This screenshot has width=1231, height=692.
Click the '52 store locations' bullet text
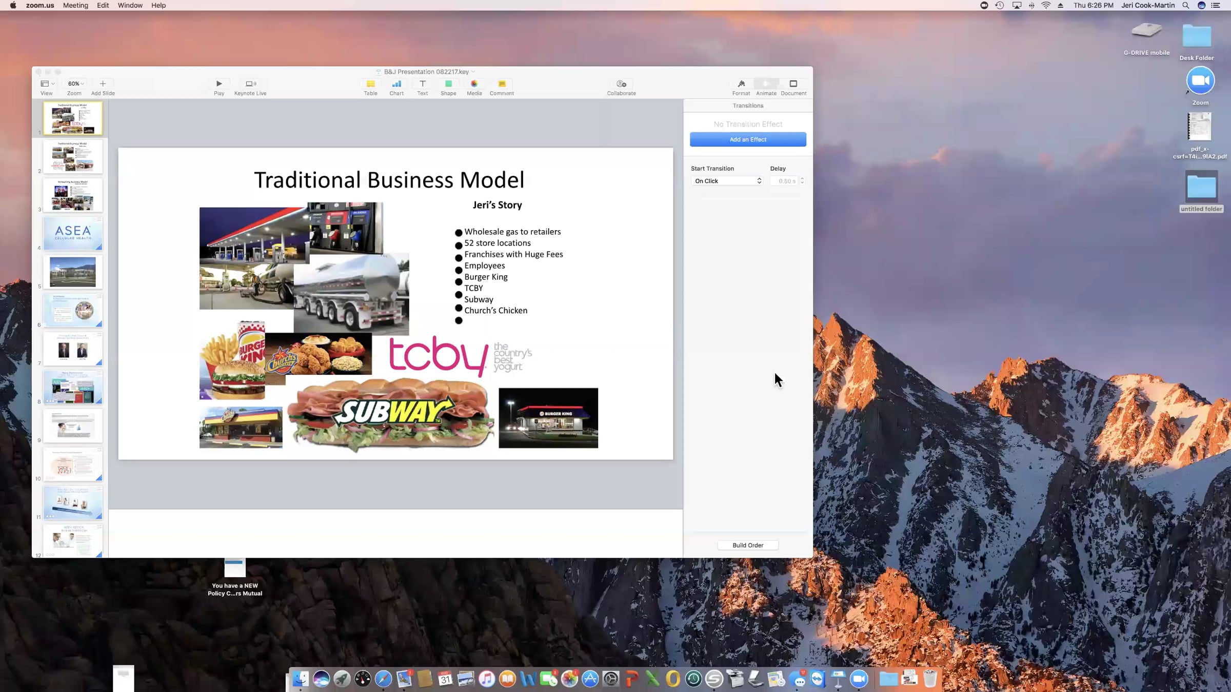(498, 243)
